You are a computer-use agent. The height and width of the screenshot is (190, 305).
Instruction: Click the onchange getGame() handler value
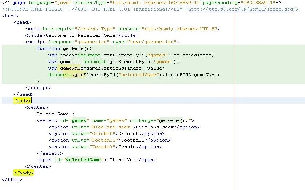(174, 120)
